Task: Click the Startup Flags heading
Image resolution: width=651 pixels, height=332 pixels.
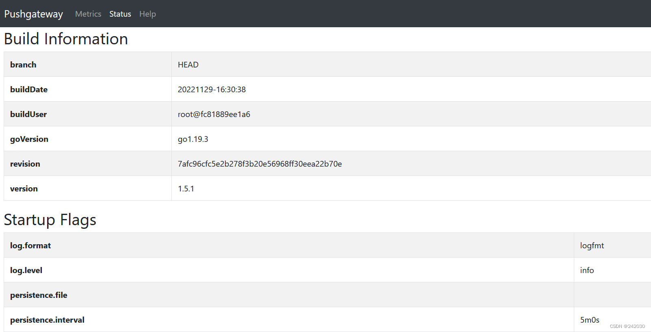Action: [50, 220]
